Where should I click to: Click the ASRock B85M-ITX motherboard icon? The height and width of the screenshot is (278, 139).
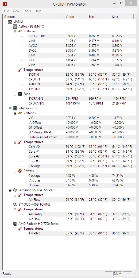click(15, 26)
